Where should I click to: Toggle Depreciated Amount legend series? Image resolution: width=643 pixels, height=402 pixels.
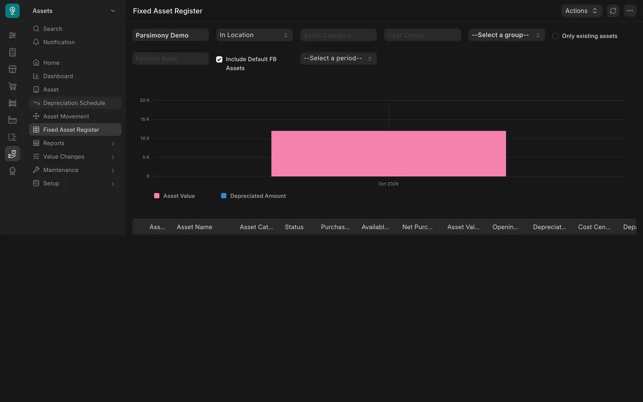pos(253,196)
